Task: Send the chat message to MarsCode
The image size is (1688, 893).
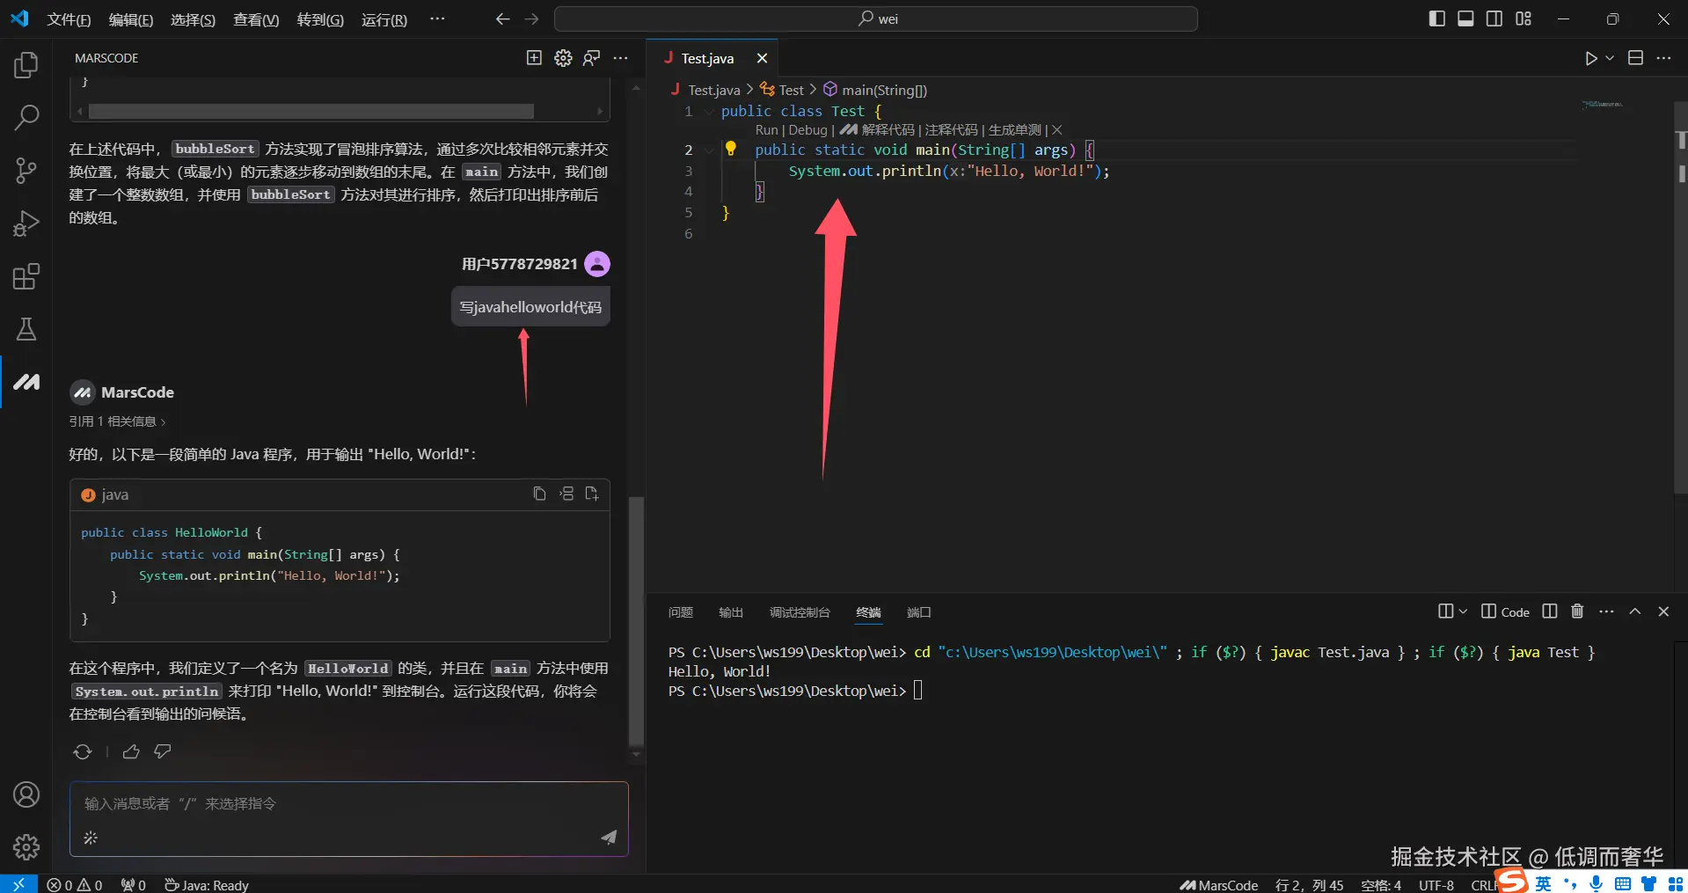Action: (x=609, y=837)
